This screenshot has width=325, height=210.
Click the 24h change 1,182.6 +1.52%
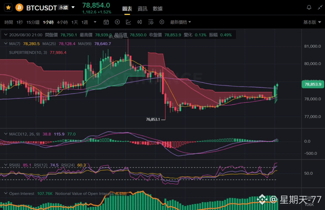pyautogui.click(x=97, y=12)
